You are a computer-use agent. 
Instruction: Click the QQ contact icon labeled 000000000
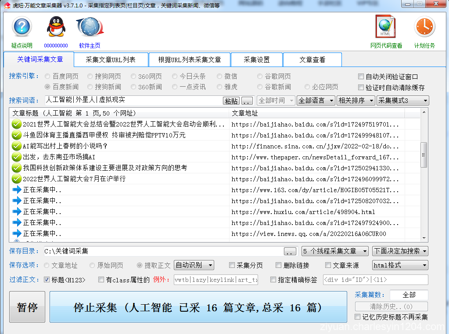click(55, 27)
